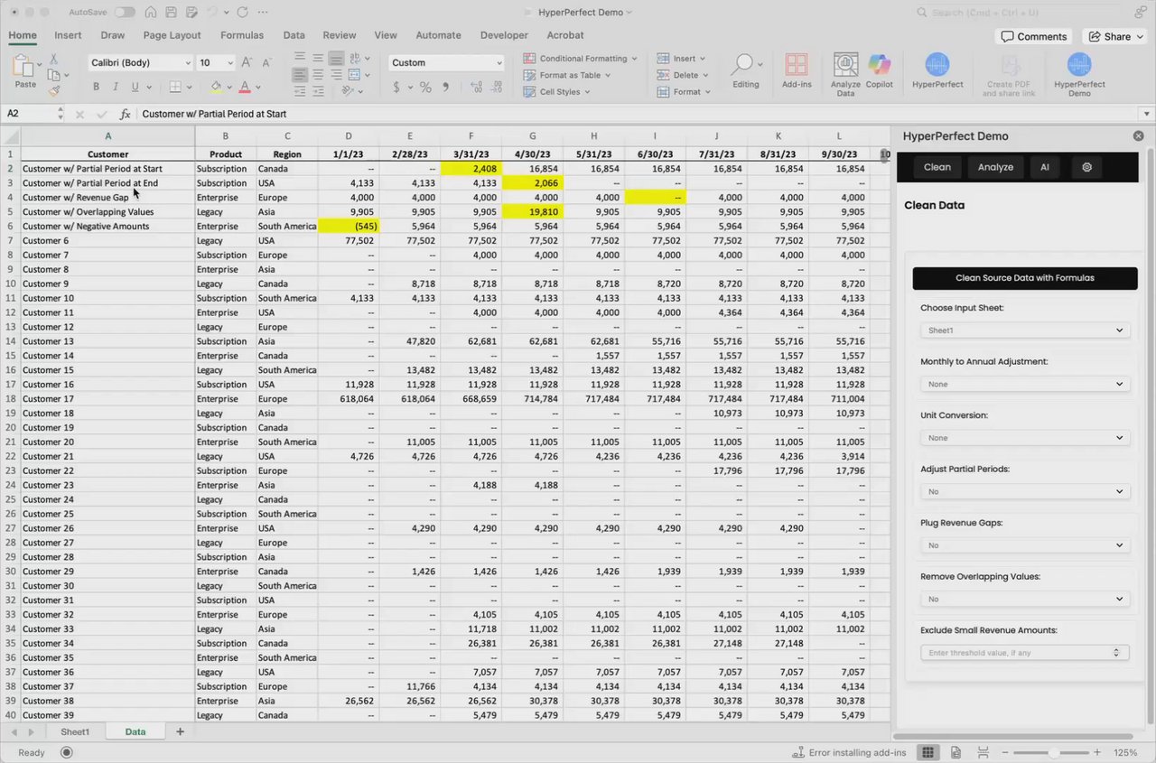The width and height of the screenshot is (1156, 763).
Task: Click Clean Source Data with Formulas
Action: pyautogui.click(x=1025, y=278)
